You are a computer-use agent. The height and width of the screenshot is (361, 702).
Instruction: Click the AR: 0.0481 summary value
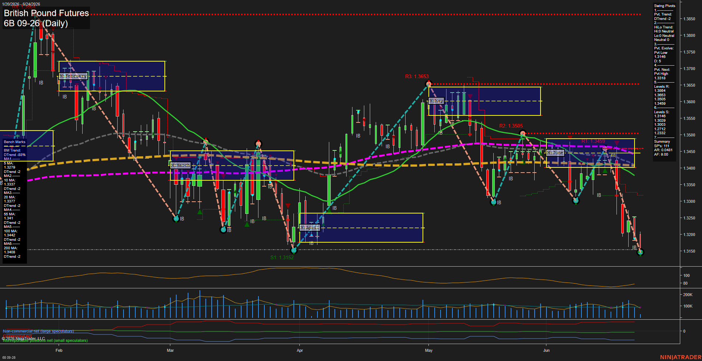pyautogui.click(x=663, y=150)
